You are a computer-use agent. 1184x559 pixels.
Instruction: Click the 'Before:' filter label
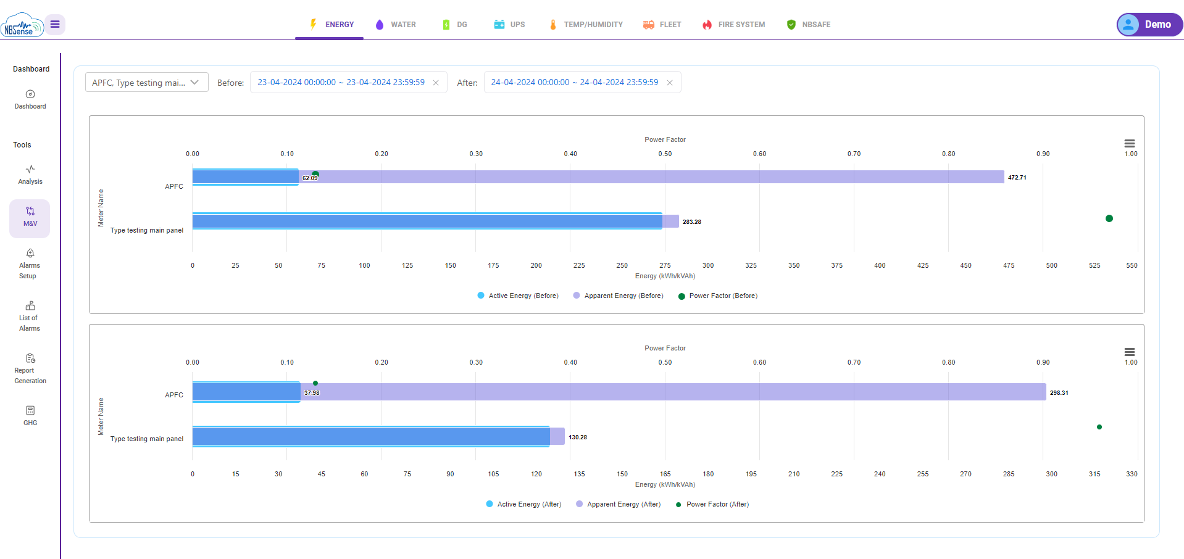[231, 83]
